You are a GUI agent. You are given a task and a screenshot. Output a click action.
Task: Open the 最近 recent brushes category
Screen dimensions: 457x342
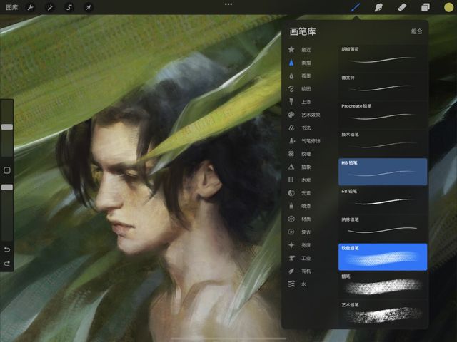pos(300,50)
